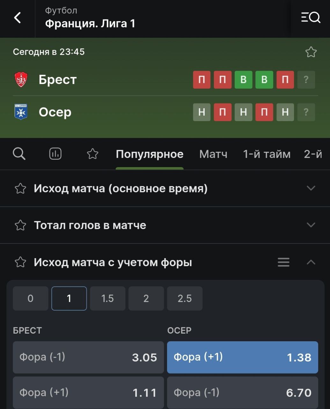
Task: Click the Auxerre team logo
Action: click(x=21, y=112)
